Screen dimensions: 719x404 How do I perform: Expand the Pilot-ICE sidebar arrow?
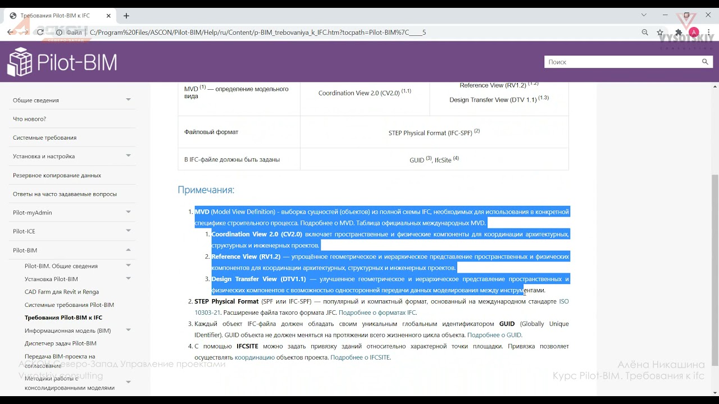click(x=128, y=231)
